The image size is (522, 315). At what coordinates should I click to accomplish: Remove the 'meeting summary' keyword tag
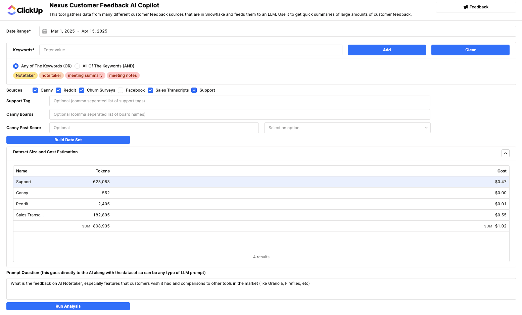[85, 75]
